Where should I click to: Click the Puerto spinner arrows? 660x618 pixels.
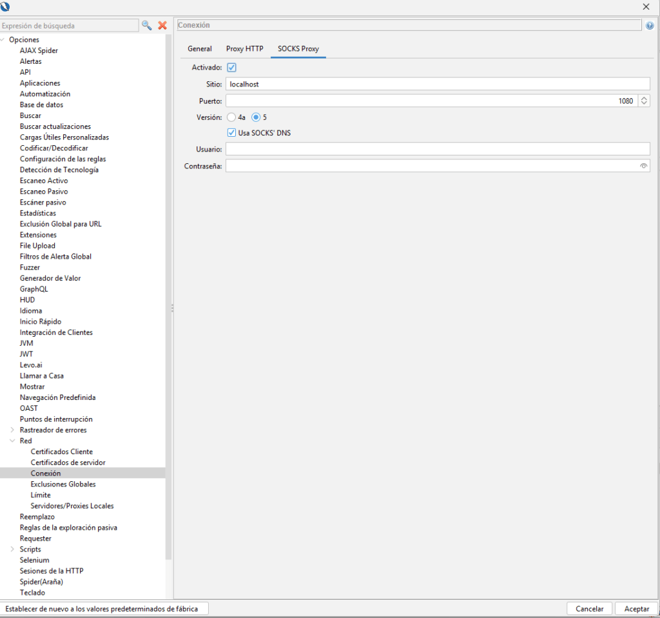tap(644, 101)
